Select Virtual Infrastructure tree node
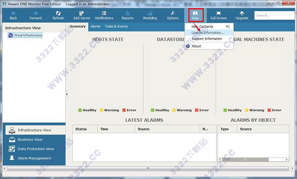The height and width of the screenshot is (179, 297). pos(25,35)
